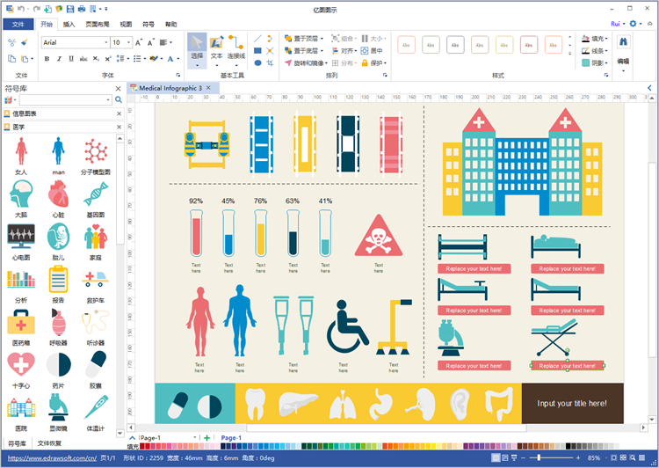
Task: Expand the 填充 fill dropdown
Action: coord(606,39)
